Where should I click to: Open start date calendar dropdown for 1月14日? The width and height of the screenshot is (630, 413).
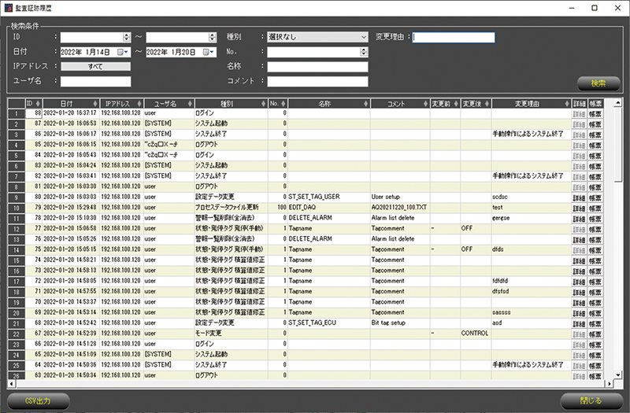pyautogui.click(x=123, y=52)
